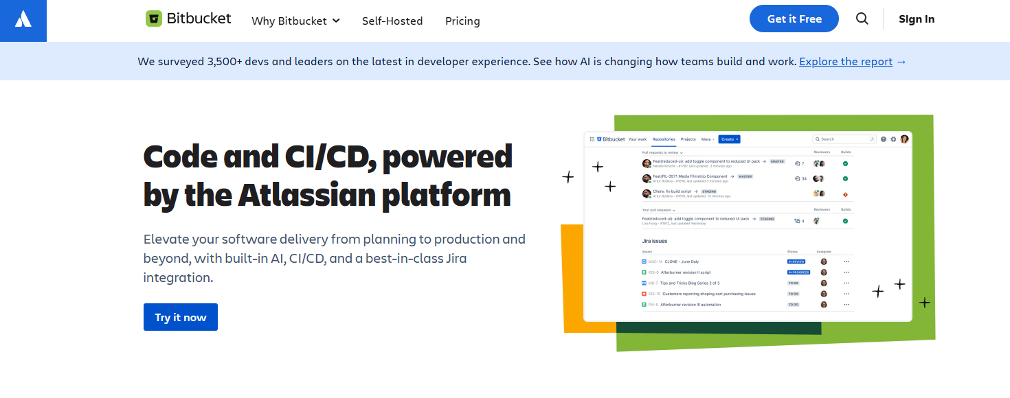Click the blue Create dropdown in hero screenshot
This screenshot has height=398, width=1010.
point(729,139)
